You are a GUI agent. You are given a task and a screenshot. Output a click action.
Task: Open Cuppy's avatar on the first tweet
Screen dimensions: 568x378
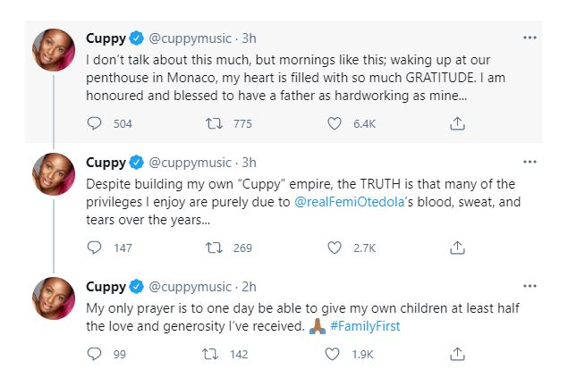[x=54, y=50]
